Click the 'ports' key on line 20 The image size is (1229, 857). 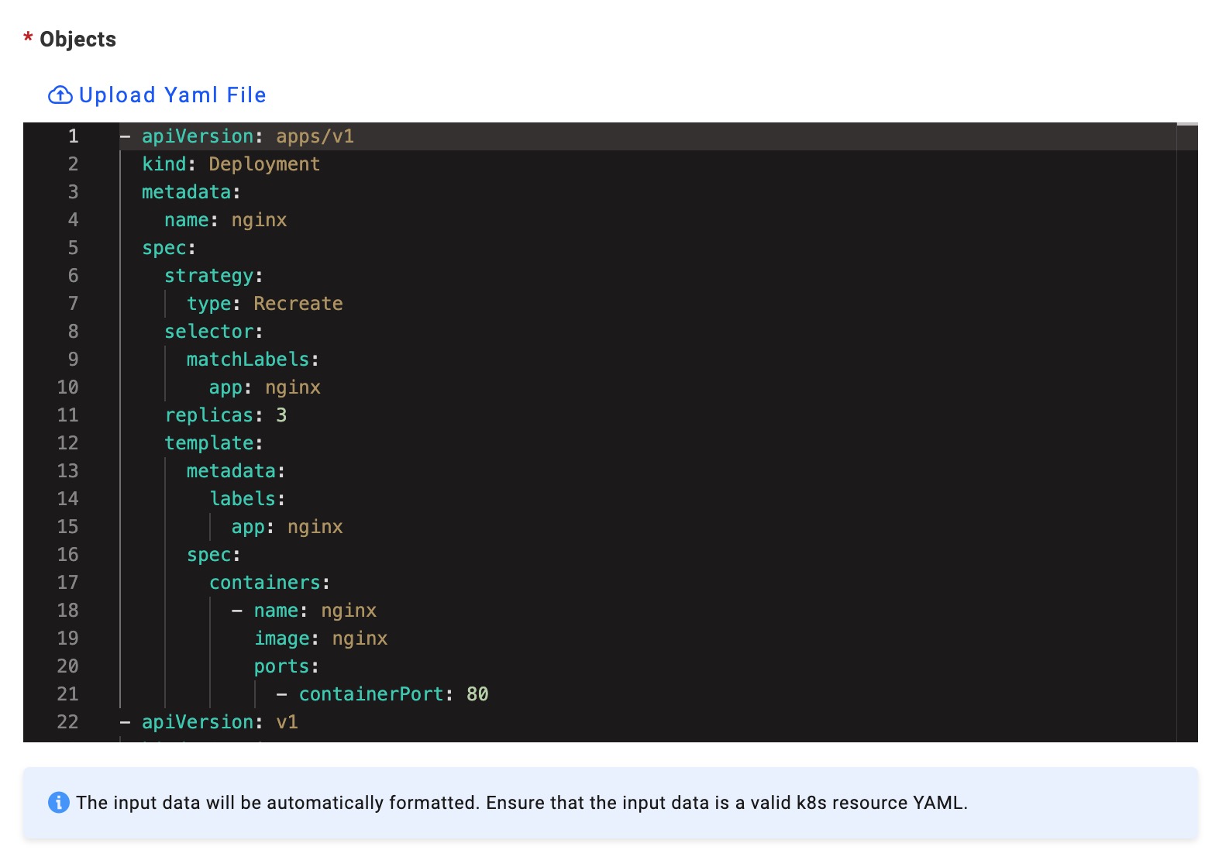(x=281, y=666)
